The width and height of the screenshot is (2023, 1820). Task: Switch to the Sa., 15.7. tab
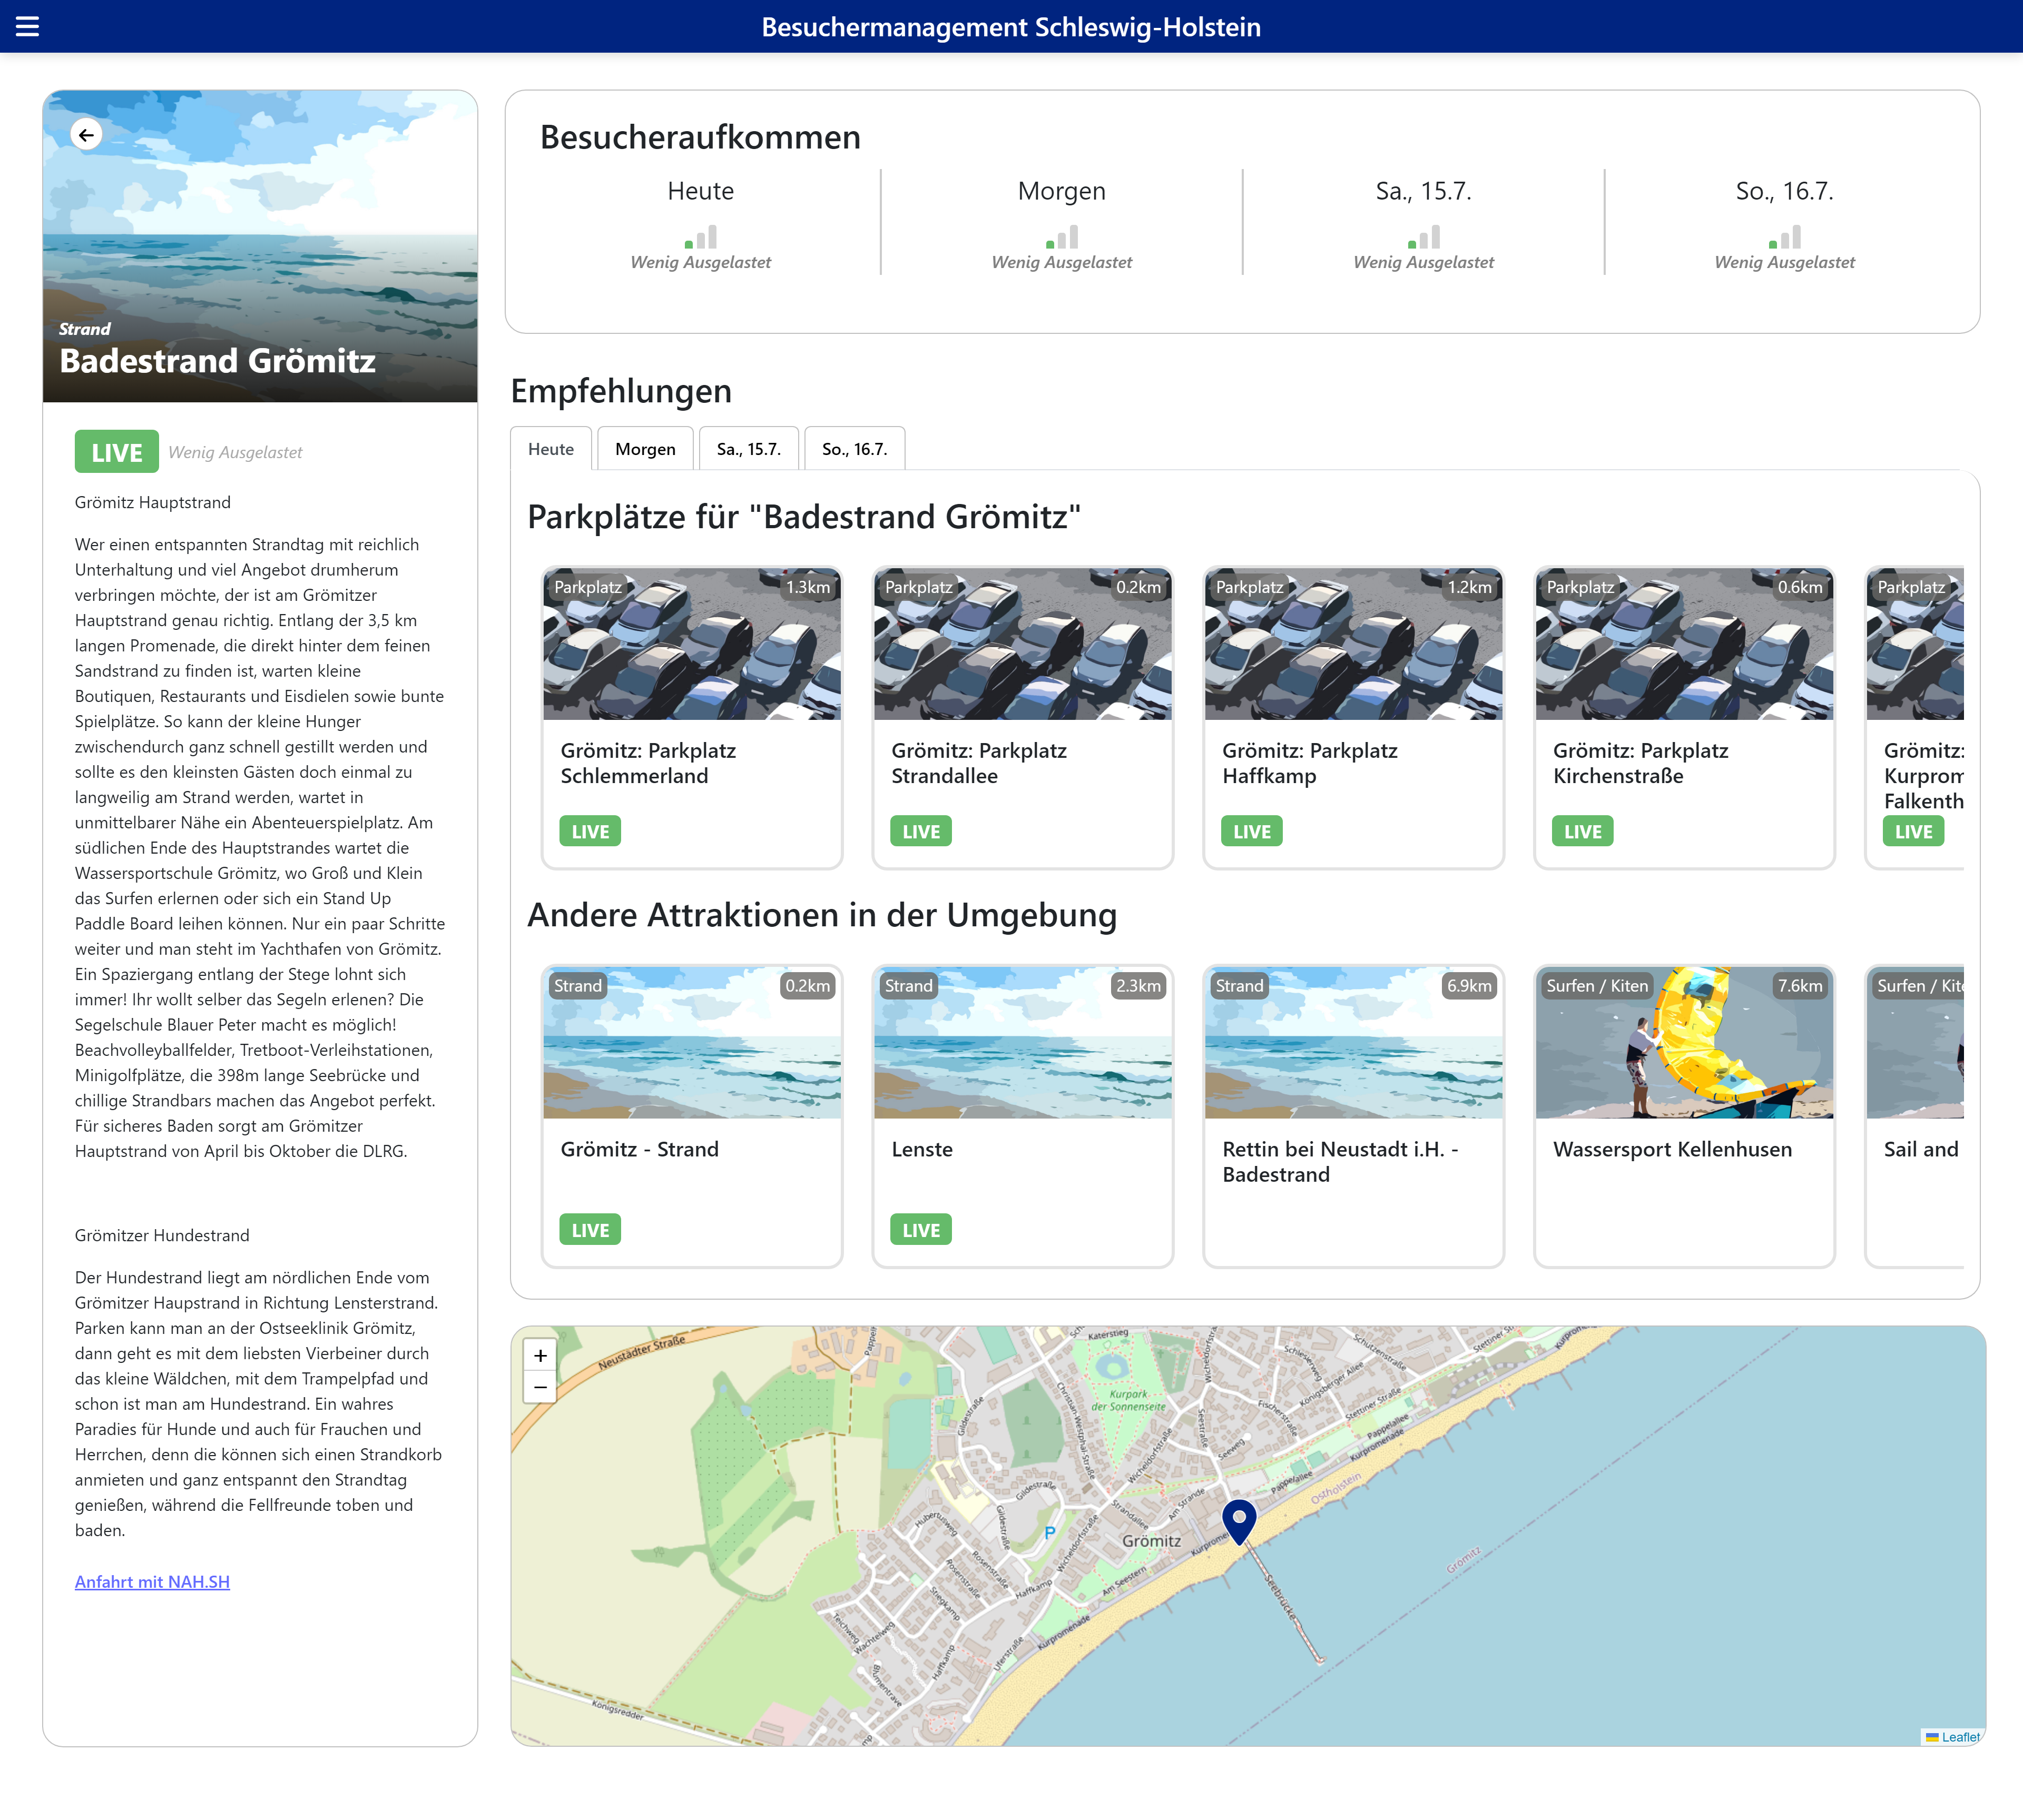click(749, 449)
